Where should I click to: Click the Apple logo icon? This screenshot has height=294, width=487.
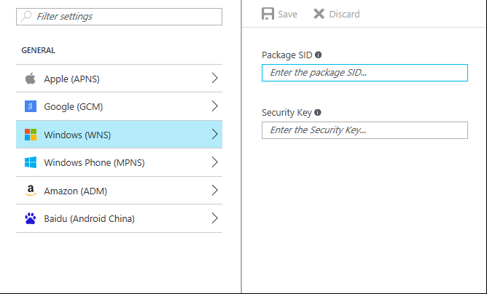pyautogui.click(x=31, y=79)
